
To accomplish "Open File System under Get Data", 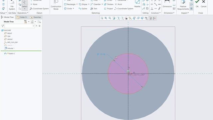I will (12, 5).
